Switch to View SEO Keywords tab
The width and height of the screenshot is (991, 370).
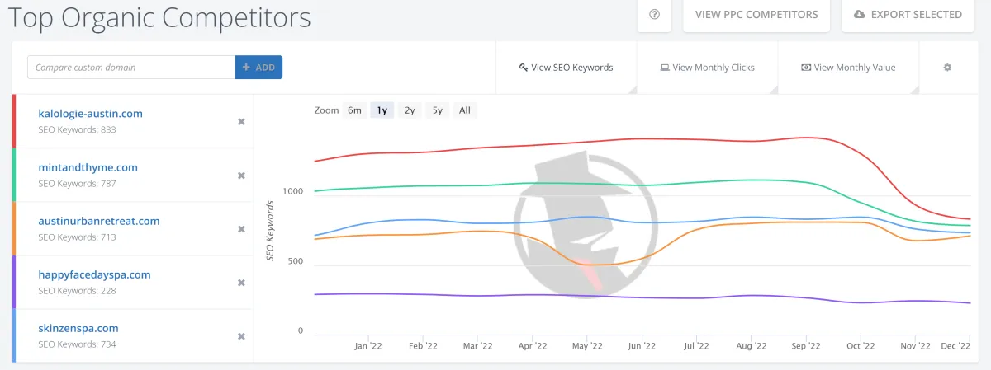(566, 68)
